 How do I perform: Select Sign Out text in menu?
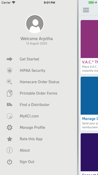tap(27, 162)
